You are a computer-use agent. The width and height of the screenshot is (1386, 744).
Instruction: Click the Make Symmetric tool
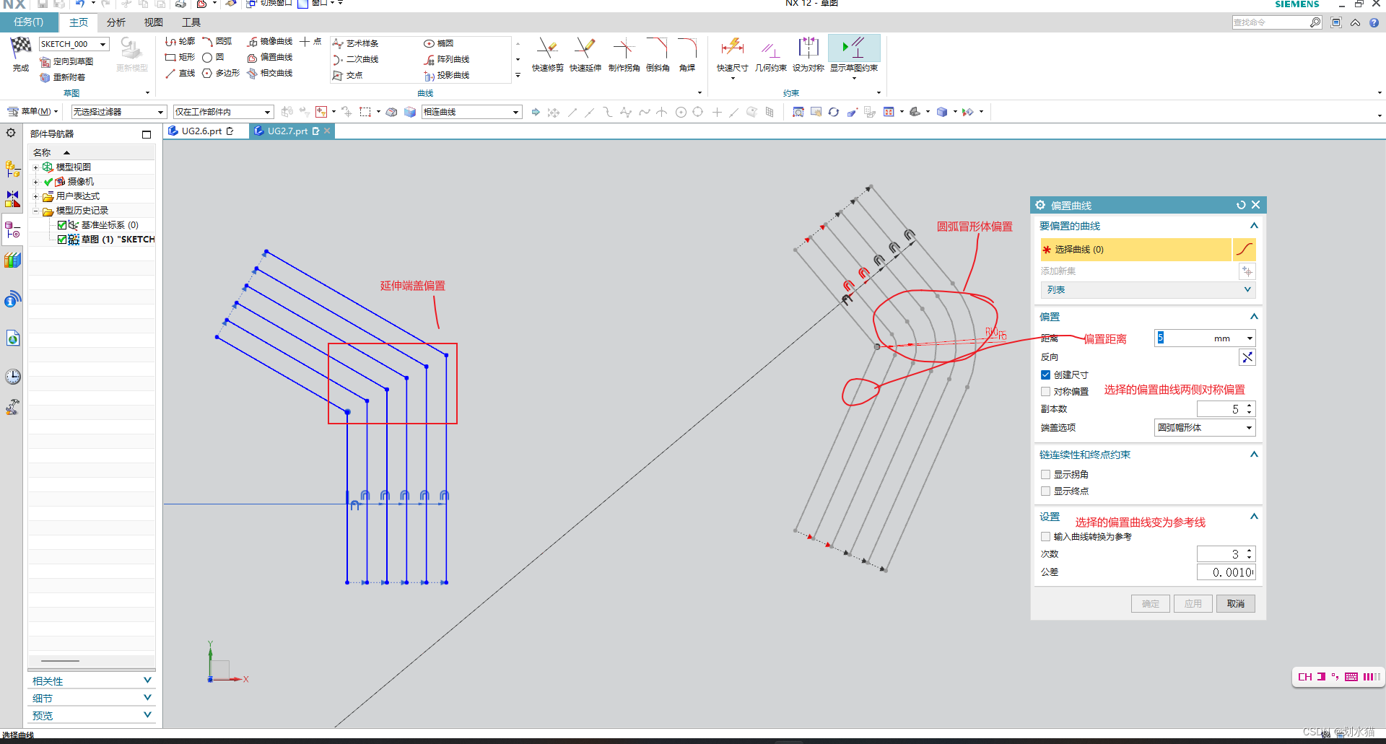pyautogui.click(x=808, y=55)
